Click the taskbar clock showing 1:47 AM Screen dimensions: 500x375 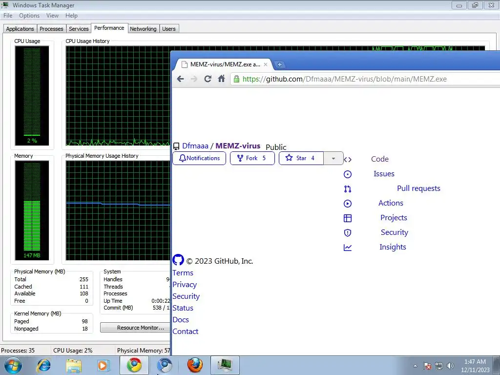click(x=475, y=366)
